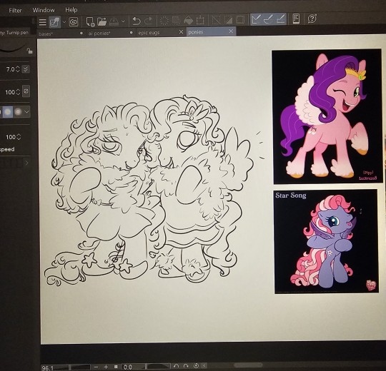Toggle show selection border icon
The height and width of the screenshot is (371, 386).
pos(240,19)
